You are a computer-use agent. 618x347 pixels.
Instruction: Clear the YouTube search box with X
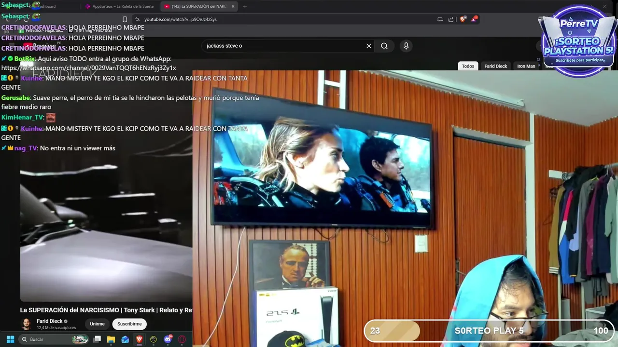(369, 46)
